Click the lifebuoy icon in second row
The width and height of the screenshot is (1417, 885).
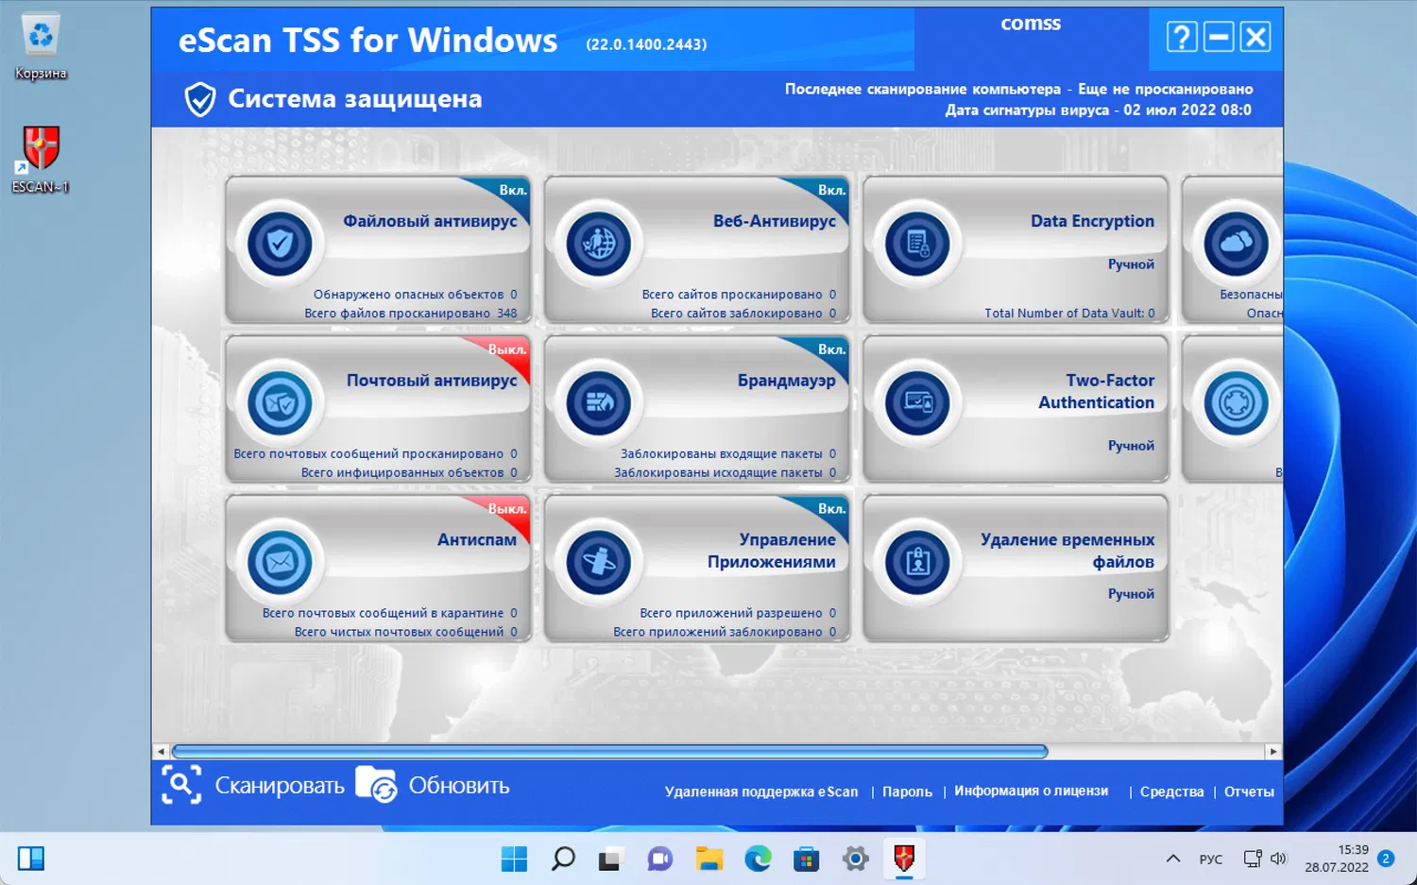[x=1236, y=403]
